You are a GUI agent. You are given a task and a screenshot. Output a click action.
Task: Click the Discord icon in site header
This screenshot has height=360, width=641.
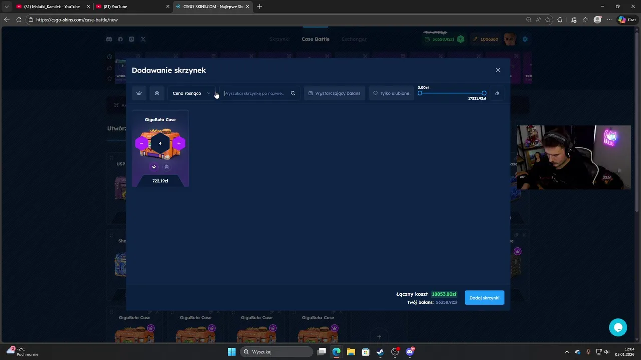coord(109,39)
